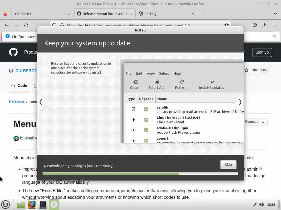
Task: Click the installation progress bar
Action: pyautogui.click(x=140, y=174)
